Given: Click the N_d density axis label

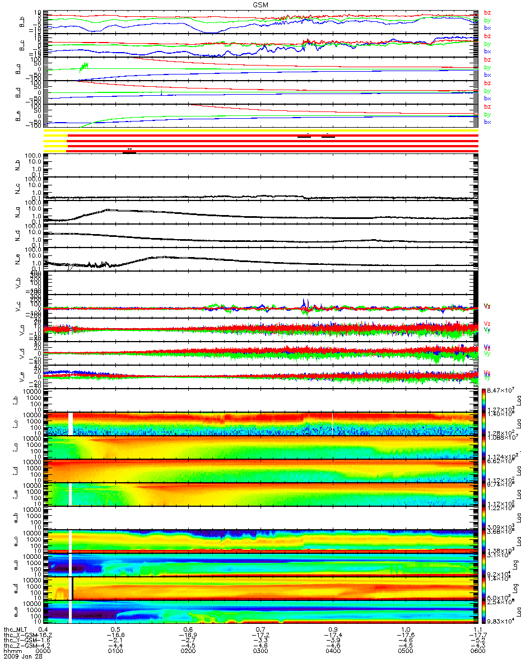Looking at the screenshot, I should point(17,236).
